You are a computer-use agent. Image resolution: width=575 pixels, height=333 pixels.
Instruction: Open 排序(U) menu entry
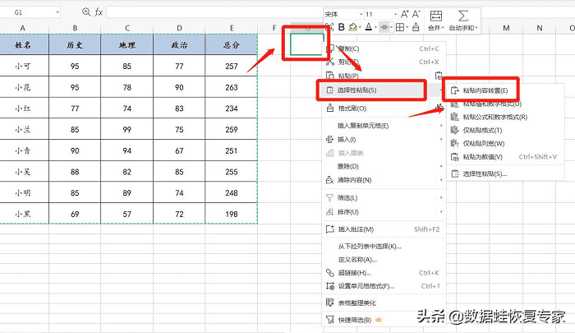(384, 212)
